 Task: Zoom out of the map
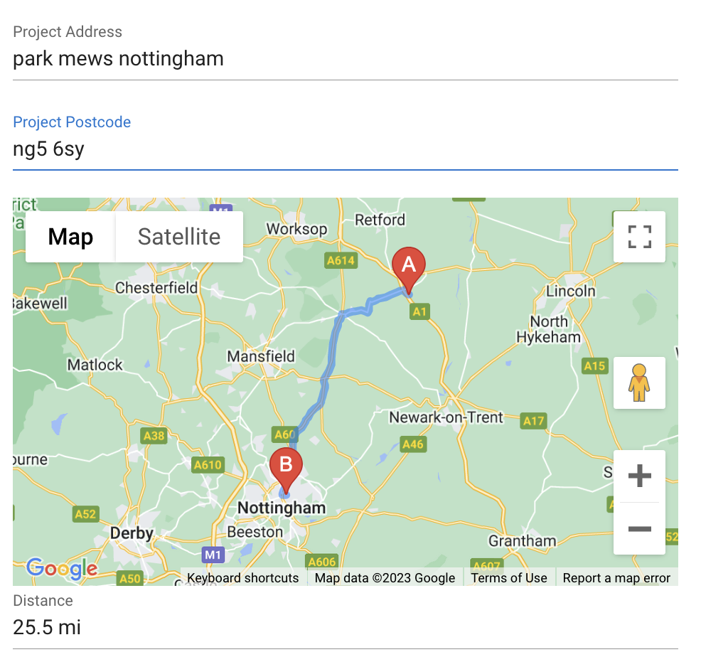click(x=639, y=529)
